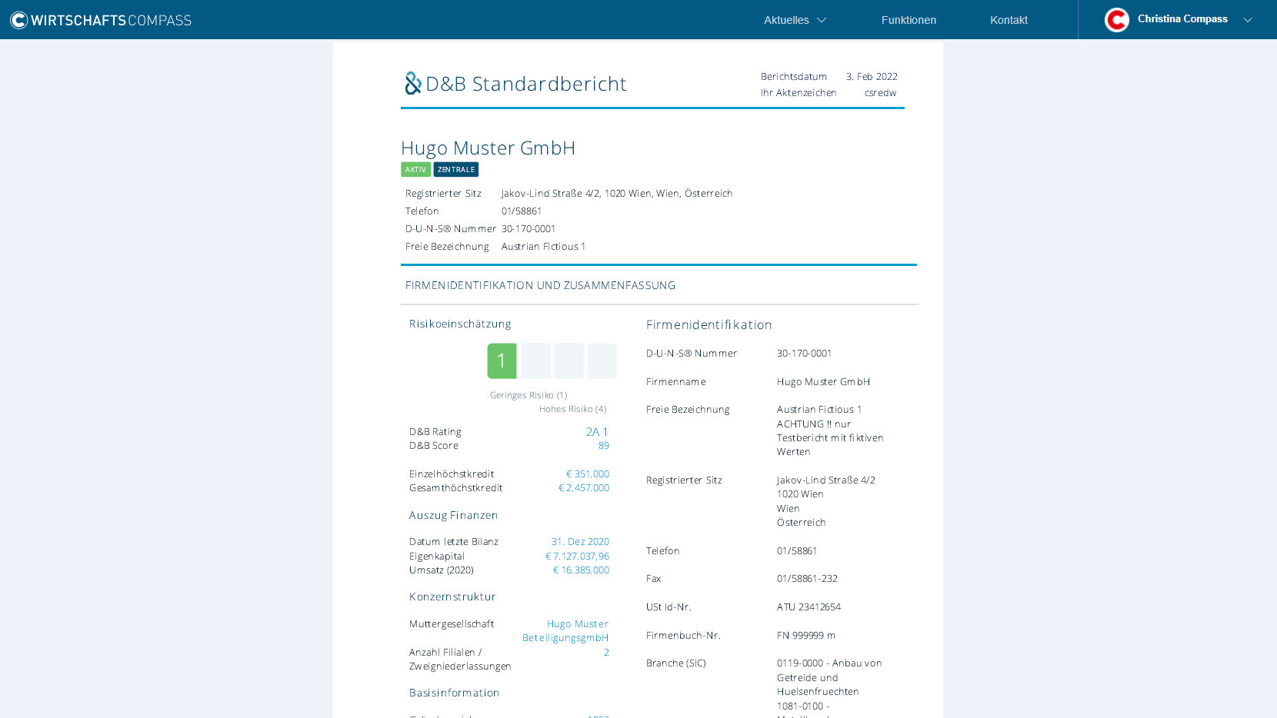This screenshot has height=718, width=1277.
Task: Click the Aktenzeichen value csredw
Action: (x=880, y=93)
